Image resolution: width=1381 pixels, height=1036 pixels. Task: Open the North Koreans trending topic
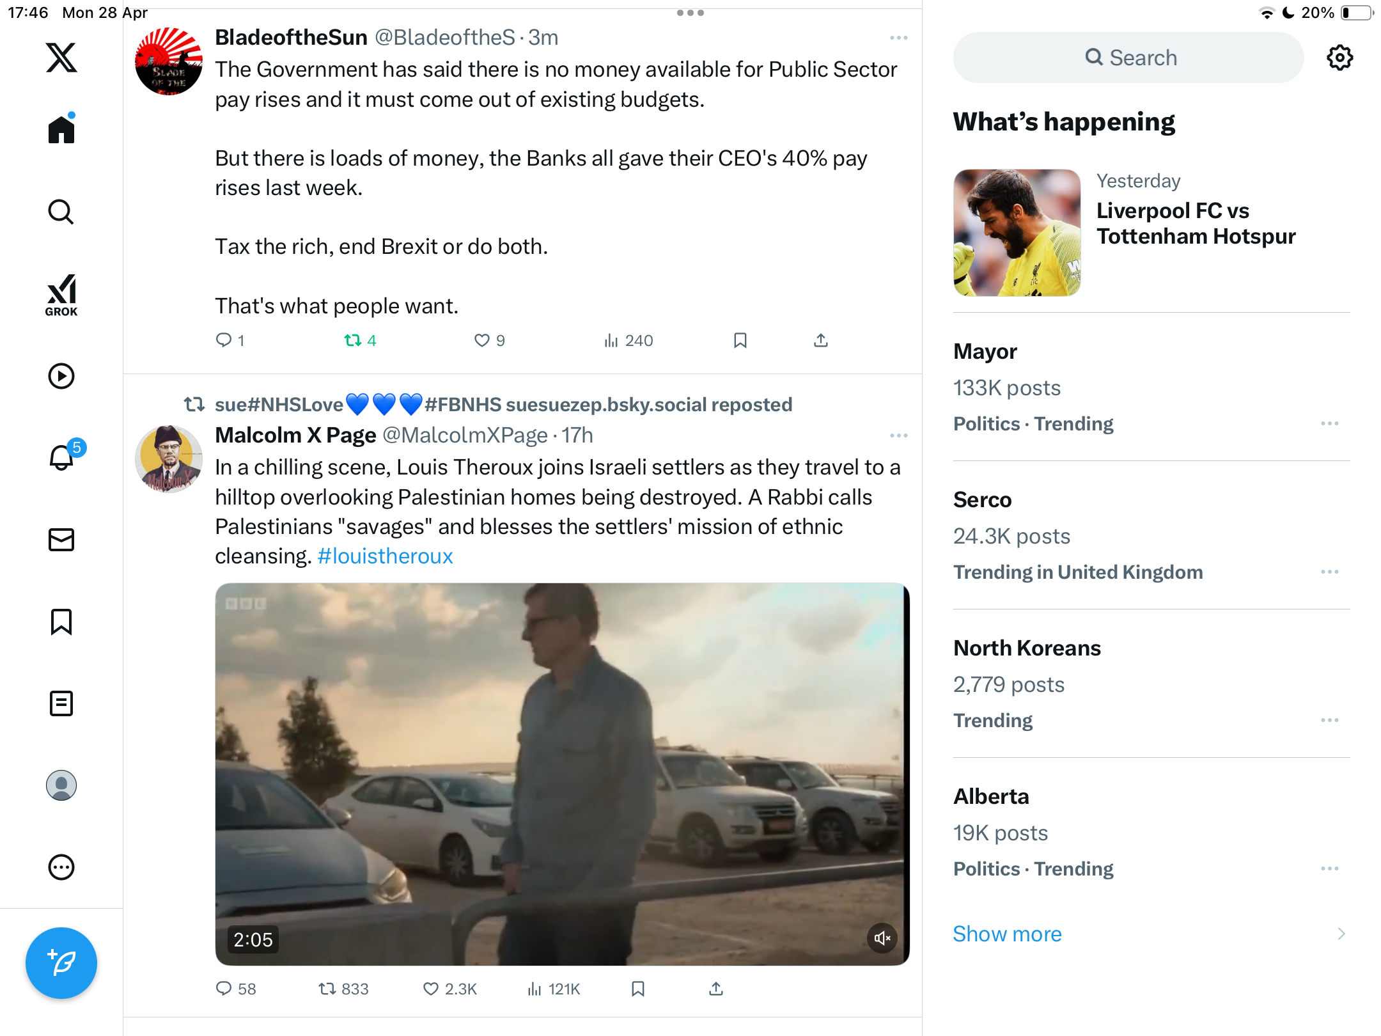pos(1151,683)
